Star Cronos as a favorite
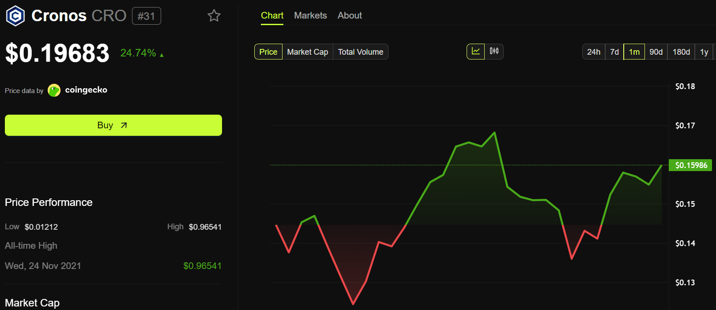716x310 pixels. click(x=214, y=15)
